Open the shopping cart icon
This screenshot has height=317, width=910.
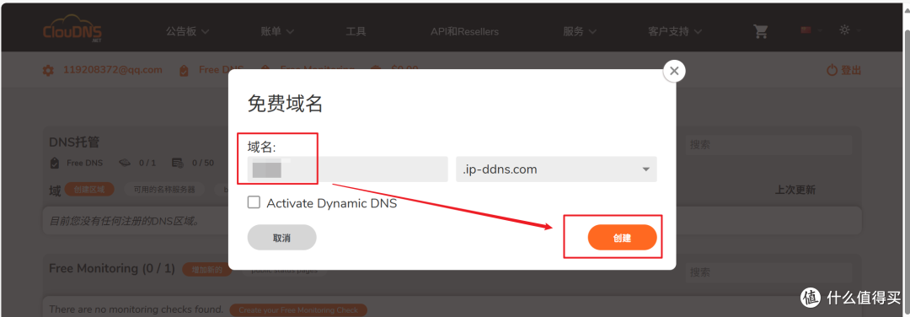coord(761,31)
